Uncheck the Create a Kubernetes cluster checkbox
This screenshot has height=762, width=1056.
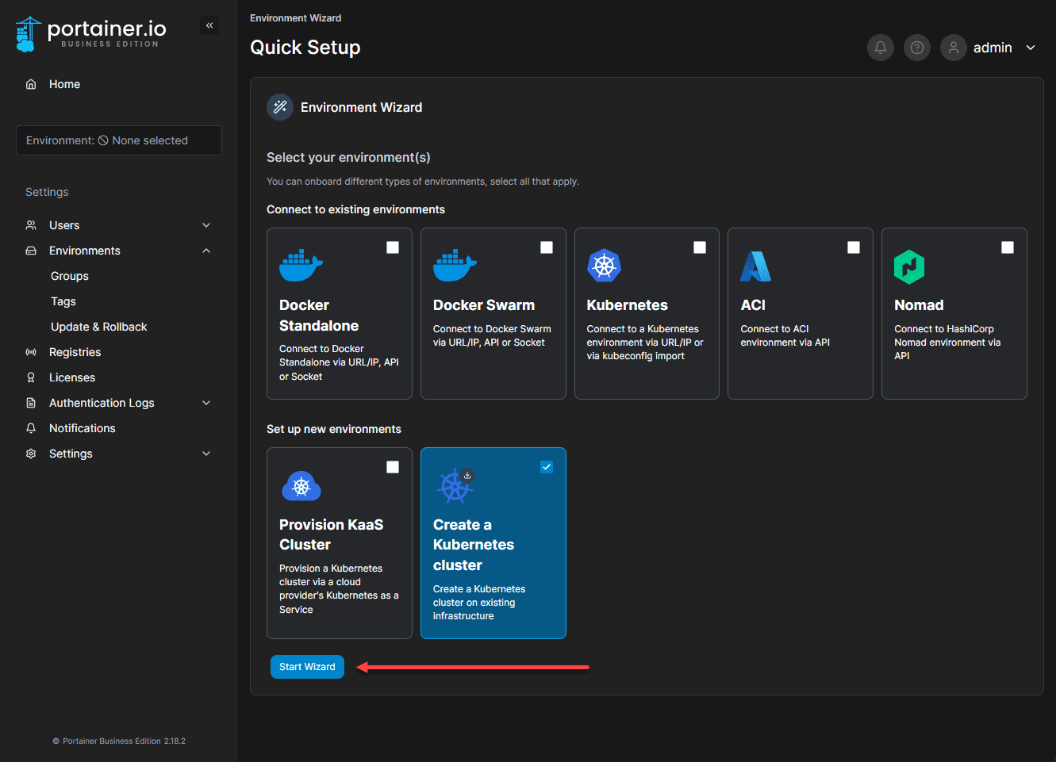click(547, 467)
